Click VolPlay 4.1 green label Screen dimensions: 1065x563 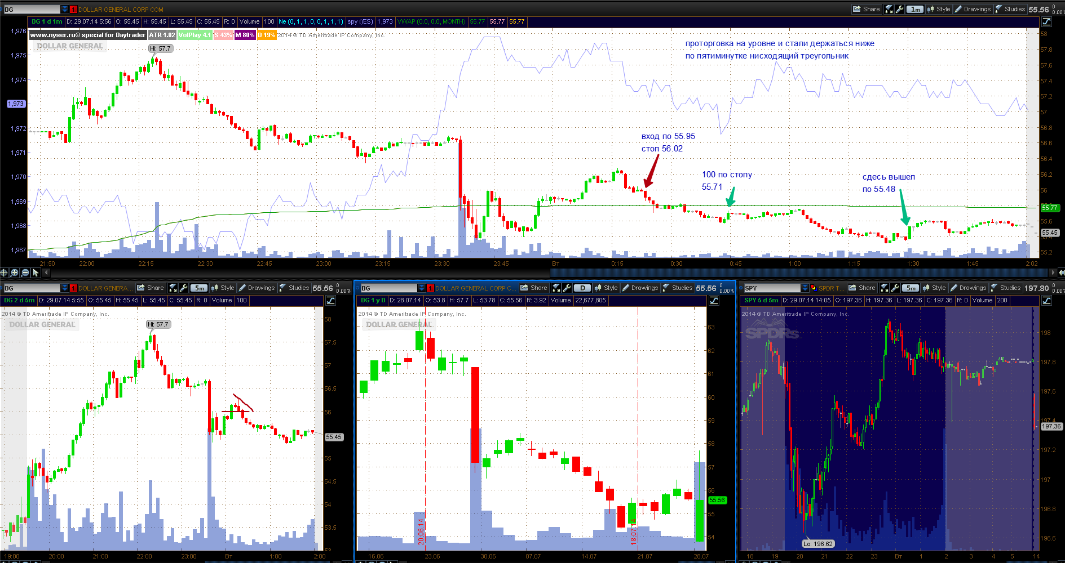(x=195, y=35)
